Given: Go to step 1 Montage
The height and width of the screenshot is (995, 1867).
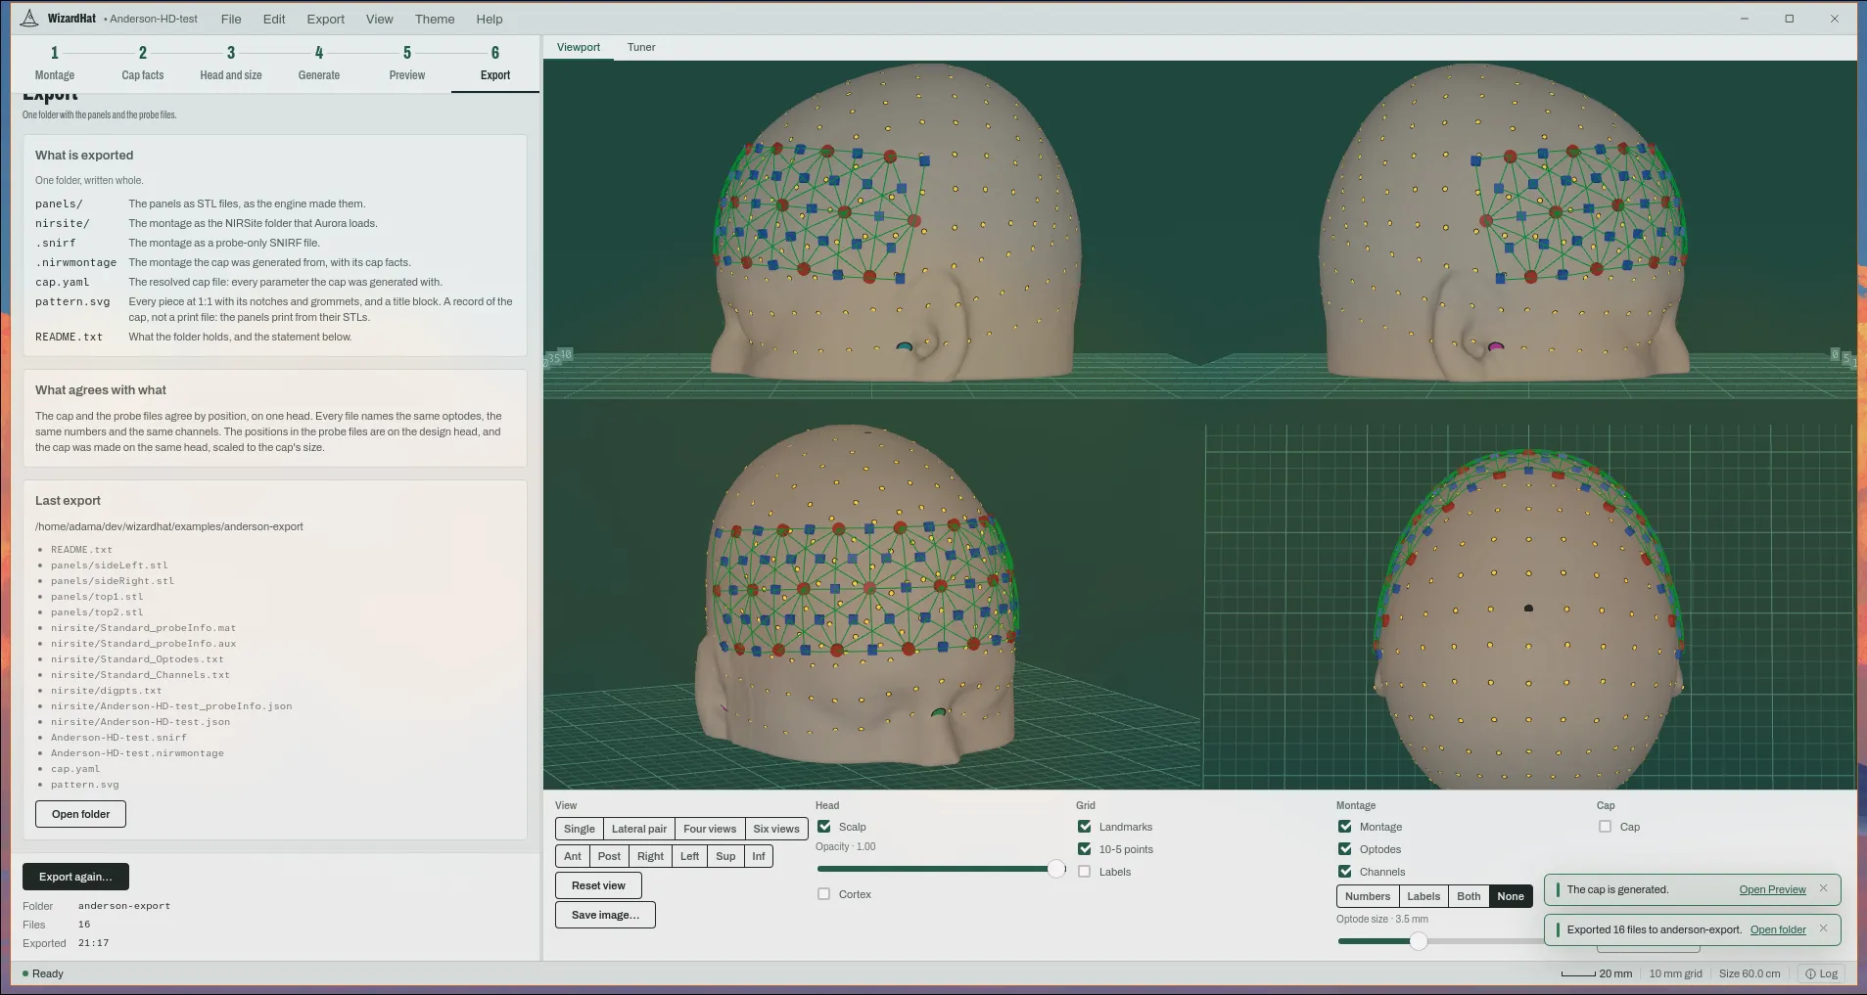Looking at the screenshot, I should [55, 64].
